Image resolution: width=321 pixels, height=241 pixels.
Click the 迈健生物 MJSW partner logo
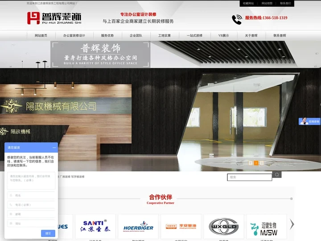267,226
